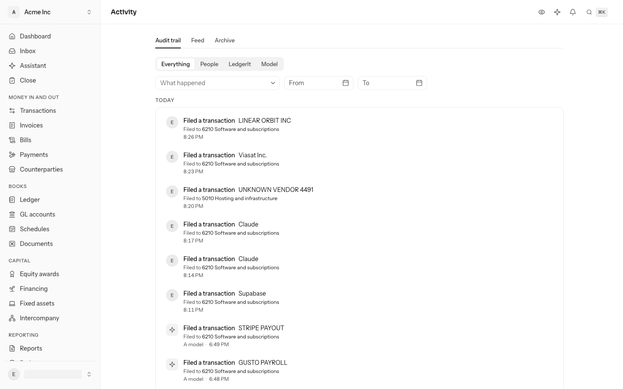Click the From date input field
Image resolution: width=623 pixels, height=389 pixels.
[319, 83]
